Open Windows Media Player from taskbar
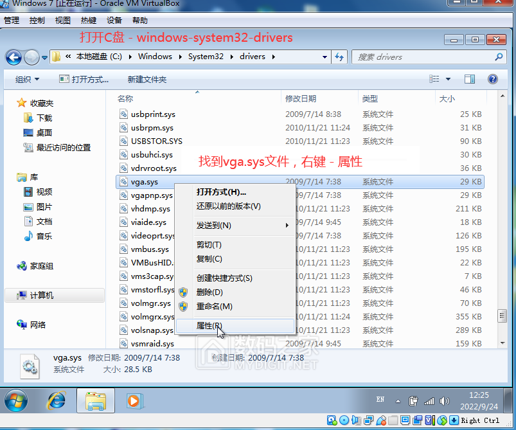 coord(134,400)
